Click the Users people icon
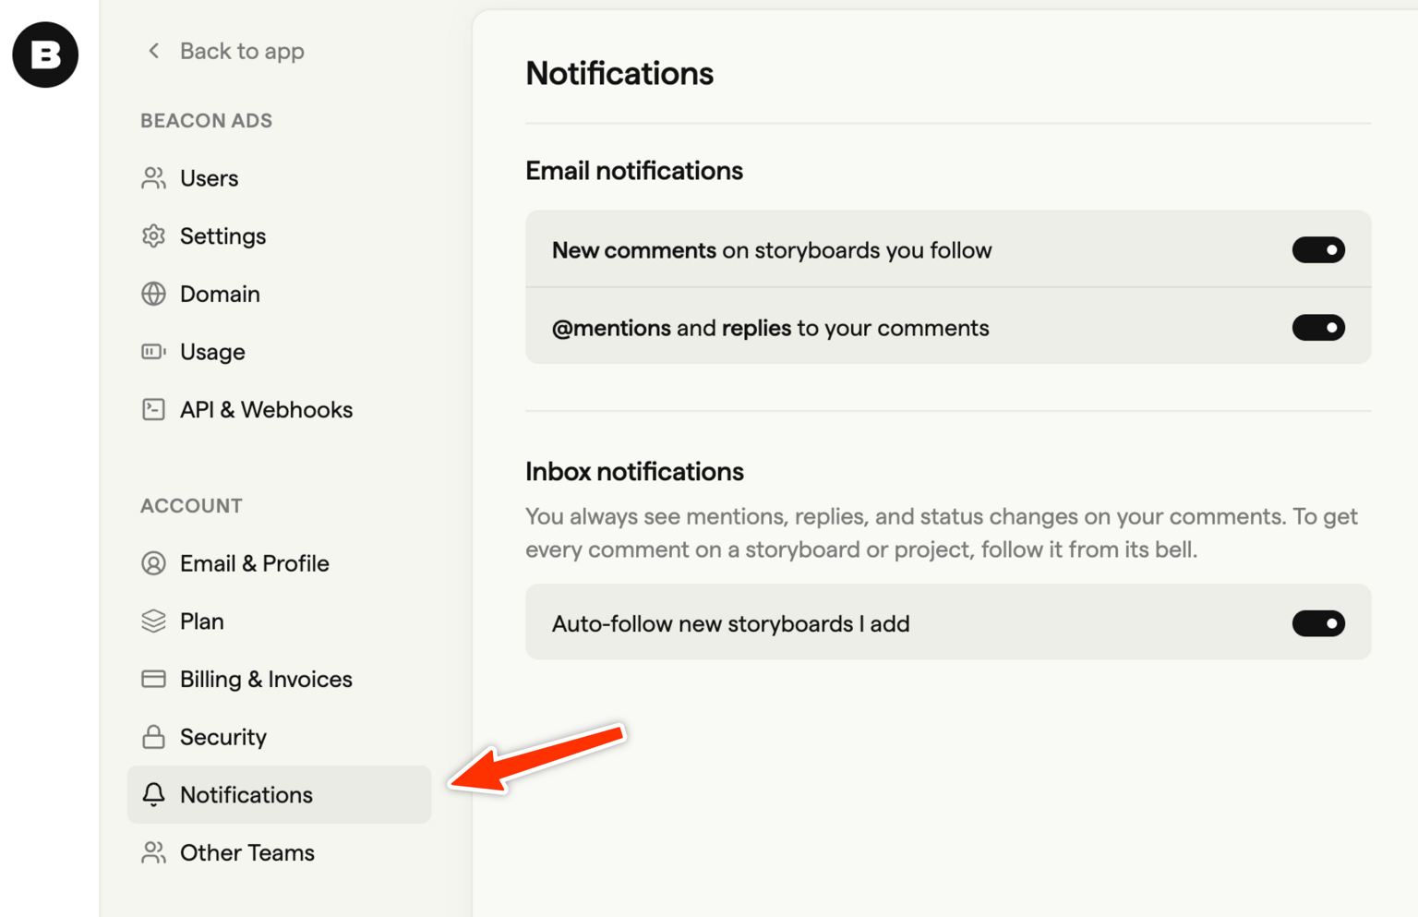The image size is (1418, 917). (153, 178)
